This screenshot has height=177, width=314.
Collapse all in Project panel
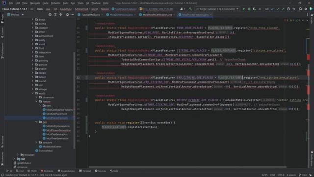[x=61, y=15]
